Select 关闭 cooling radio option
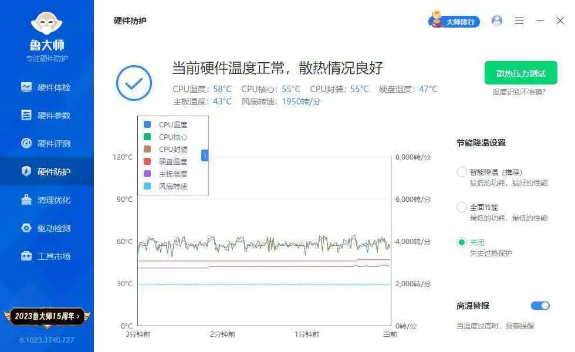This screenshot has width=575, height=352. pos(462,242)
